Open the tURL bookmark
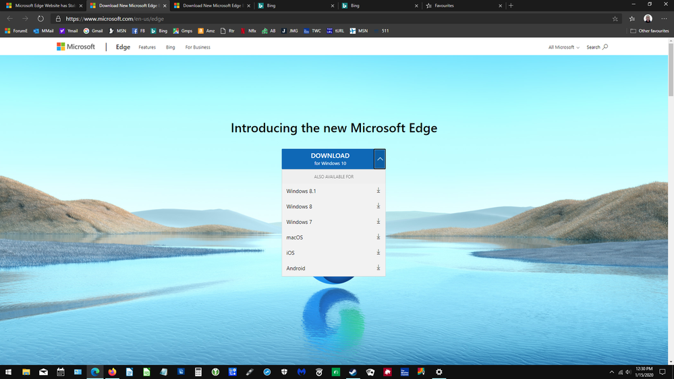Screen dimensions: 674x379 pyautogui.click(x=335, y=31)
